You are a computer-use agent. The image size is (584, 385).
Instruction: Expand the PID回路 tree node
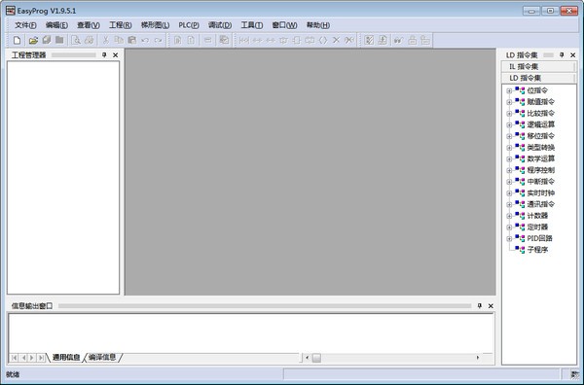point(509,238)
